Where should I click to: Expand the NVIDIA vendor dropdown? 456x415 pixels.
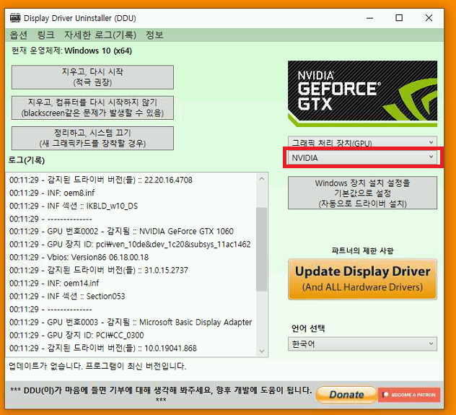362,157
